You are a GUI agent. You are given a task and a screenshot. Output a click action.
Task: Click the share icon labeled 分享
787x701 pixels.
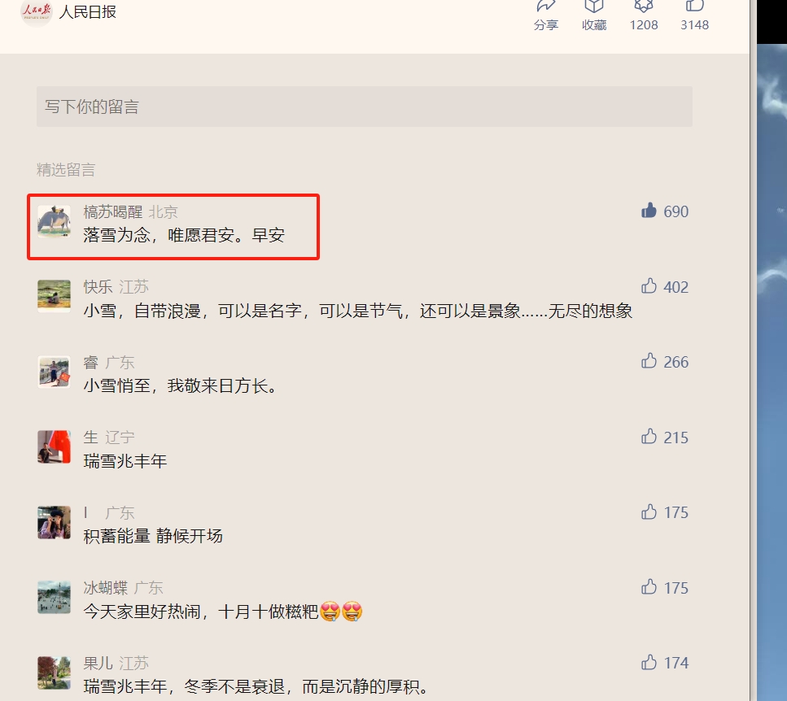click(545, 6)
